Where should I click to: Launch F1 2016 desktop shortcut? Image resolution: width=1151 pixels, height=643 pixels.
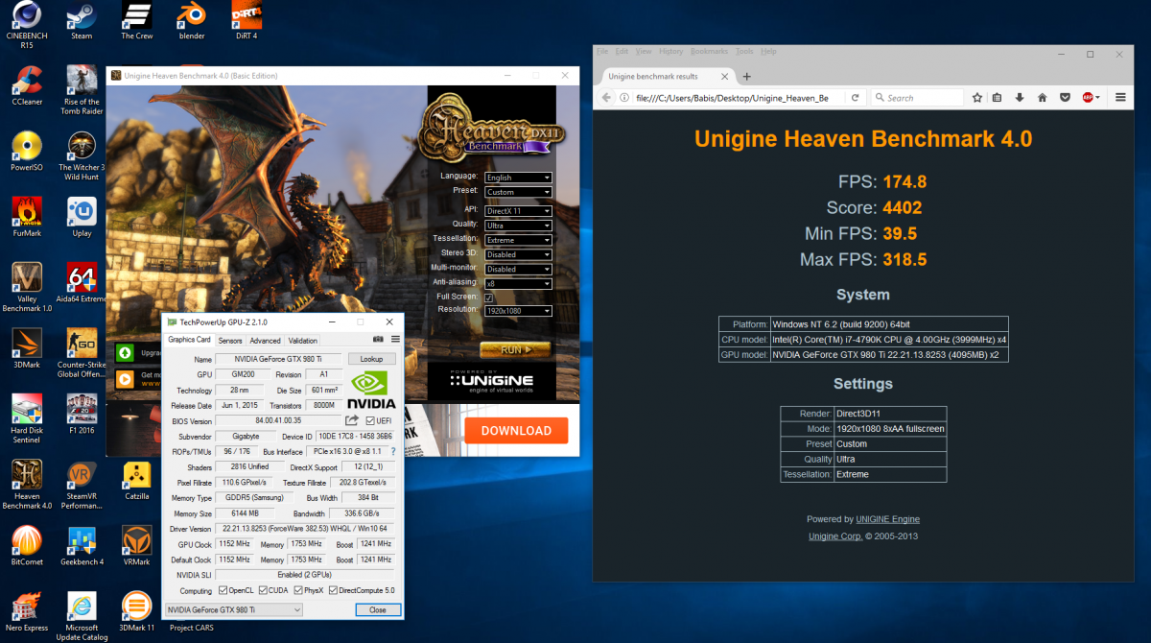point(82,414)
